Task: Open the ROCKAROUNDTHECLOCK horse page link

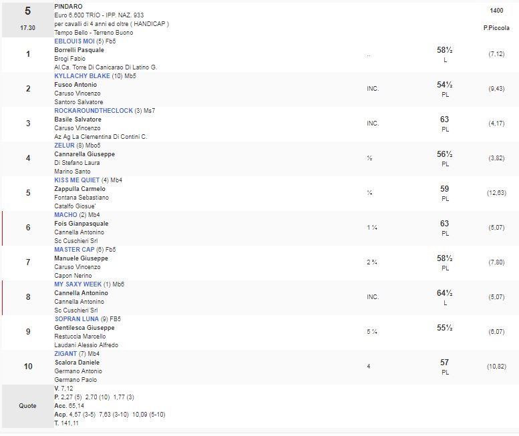Action: 94,111
